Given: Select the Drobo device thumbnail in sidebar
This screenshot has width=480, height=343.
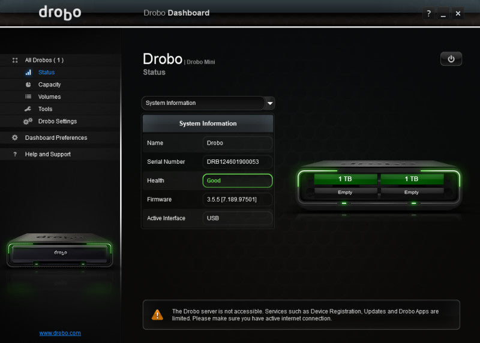Looking at the screenshot, I should 60,251.
